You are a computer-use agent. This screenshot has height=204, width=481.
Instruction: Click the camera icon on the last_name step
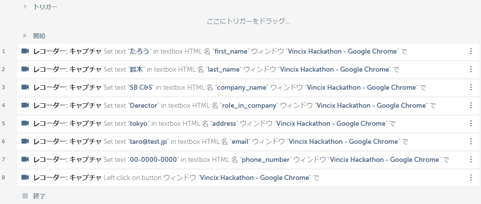(25, 69)
